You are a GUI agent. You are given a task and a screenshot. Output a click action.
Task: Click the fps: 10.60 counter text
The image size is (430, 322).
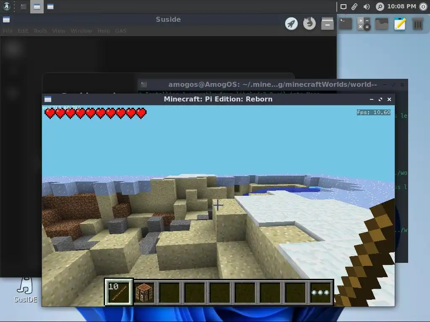[x=373, y=112]
